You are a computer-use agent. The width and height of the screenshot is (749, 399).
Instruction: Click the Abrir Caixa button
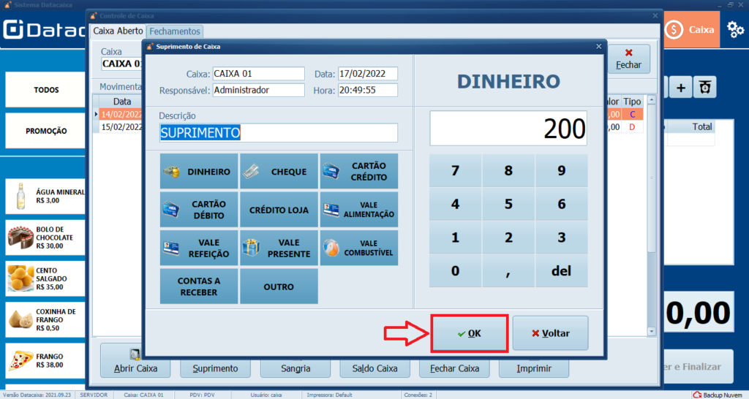point(135,361)
